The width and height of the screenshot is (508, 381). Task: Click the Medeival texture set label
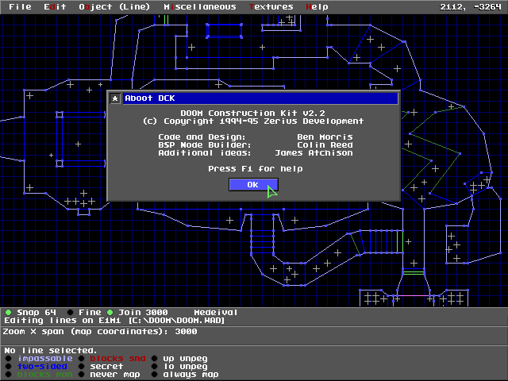point(215,312)
